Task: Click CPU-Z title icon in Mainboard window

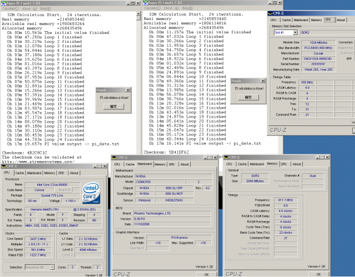Action: [114, 158]
